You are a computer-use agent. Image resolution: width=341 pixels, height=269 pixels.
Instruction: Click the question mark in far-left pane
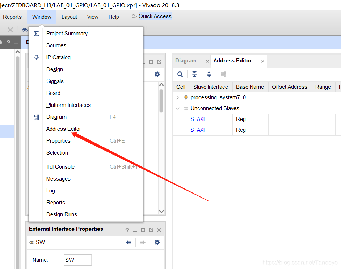(x=8, y=43)
